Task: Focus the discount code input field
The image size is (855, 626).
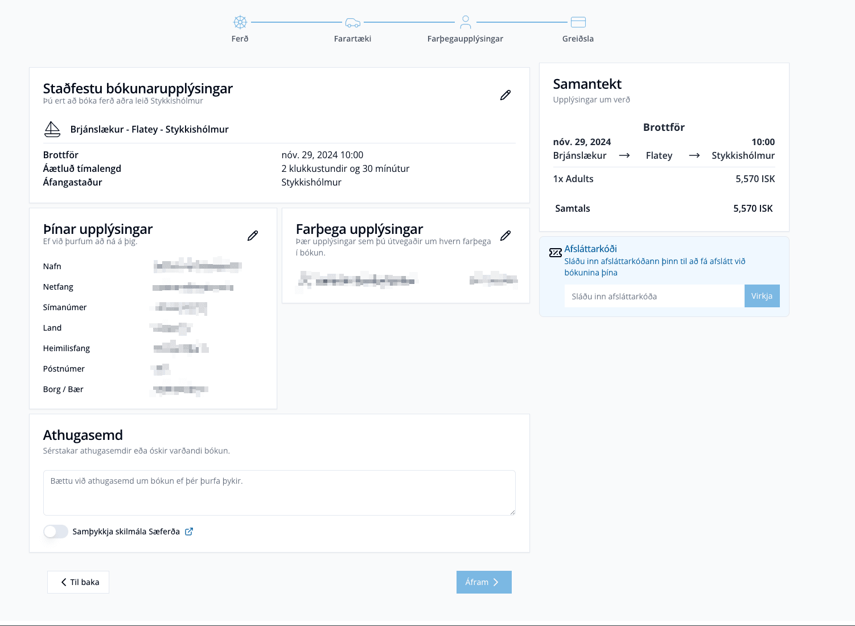Action: 653,296
